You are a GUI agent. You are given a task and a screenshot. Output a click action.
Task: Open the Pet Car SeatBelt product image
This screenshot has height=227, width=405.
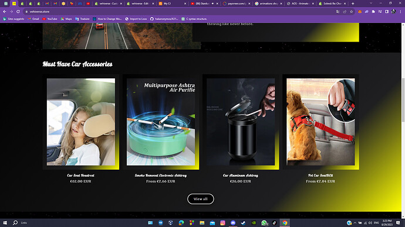pos(320,122)
